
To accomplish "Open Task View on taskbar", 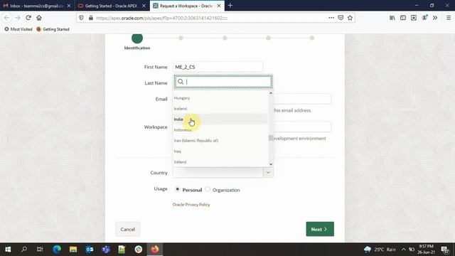I will point(40,250).
